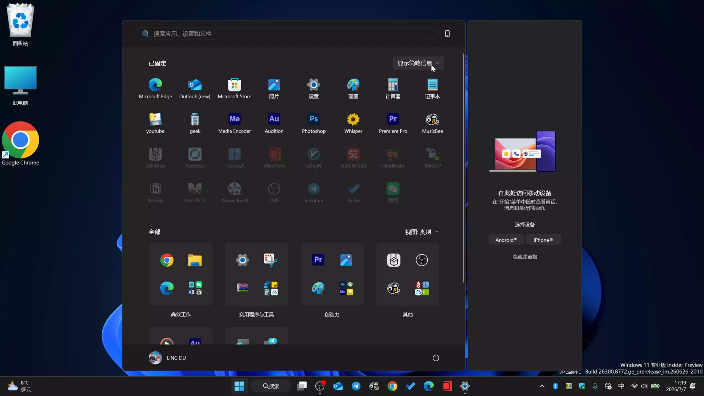The width and height of the screenshot is (704, 396).
Task: Open the clock showing 17:19
Action: (676, 386)
